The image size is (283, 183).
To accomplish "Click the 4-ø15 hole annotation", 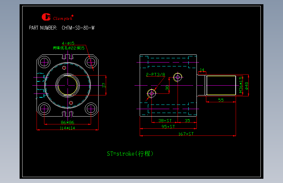I will (68, 43).
